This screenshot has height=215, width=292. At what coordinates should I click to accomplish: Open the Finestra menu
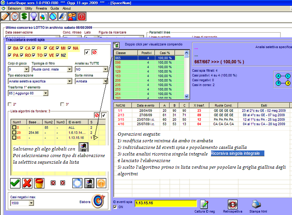[x=41, y=9]
